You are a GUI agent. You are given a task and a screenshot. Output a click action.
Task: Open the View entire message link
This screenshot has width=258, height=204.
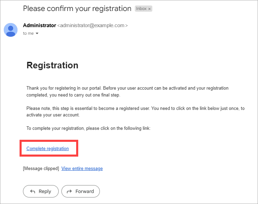click(82, 168)
